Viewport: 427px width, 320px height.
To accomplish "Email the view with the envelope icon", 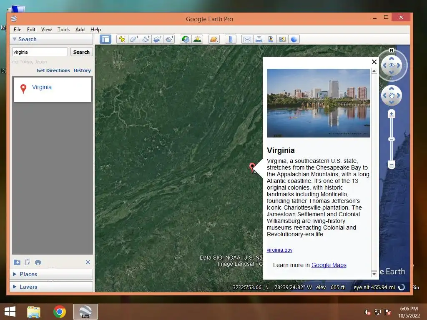I will coord(247,39).
